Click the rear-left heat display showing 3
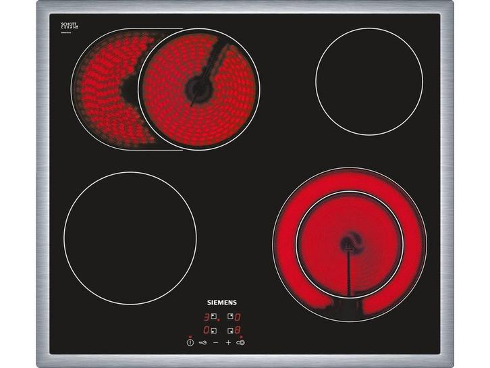490x368 pixels. (x=207, y=316)
